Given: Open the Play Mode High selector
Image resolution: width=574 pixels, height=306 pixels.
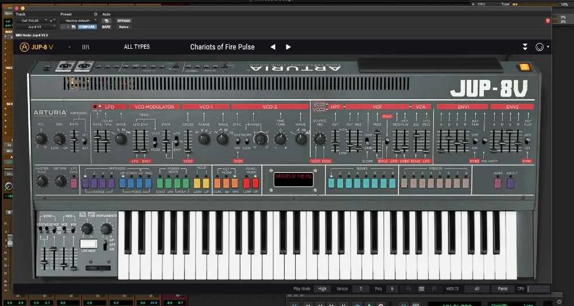Looking at the screenshot, I should click(x=322, y=289).
